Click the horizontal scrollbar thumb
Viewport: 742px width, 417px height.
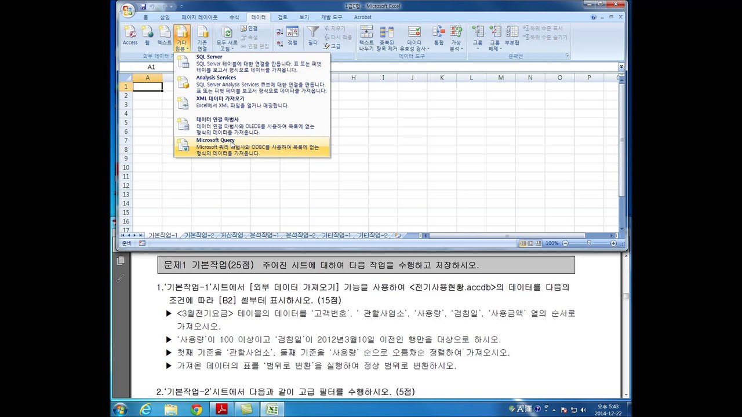click(507, 236)
